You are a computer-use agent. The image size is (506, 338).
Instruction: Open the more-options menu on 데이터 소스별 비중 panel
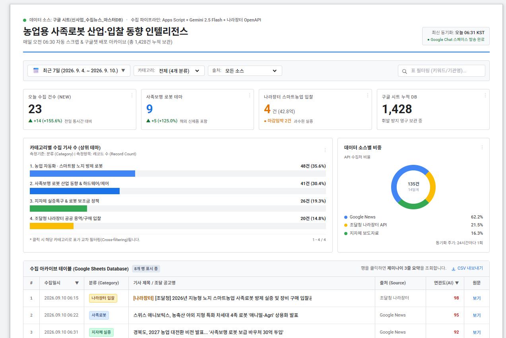coord(482,147)
